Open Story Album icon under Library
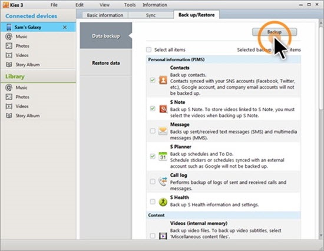 9,115
